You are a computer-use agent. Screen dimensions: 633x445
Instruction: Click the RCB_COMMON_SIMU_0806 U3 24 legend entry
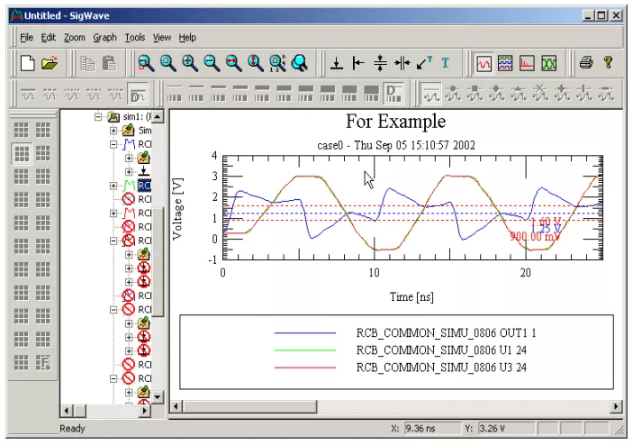tap(441, 368)
